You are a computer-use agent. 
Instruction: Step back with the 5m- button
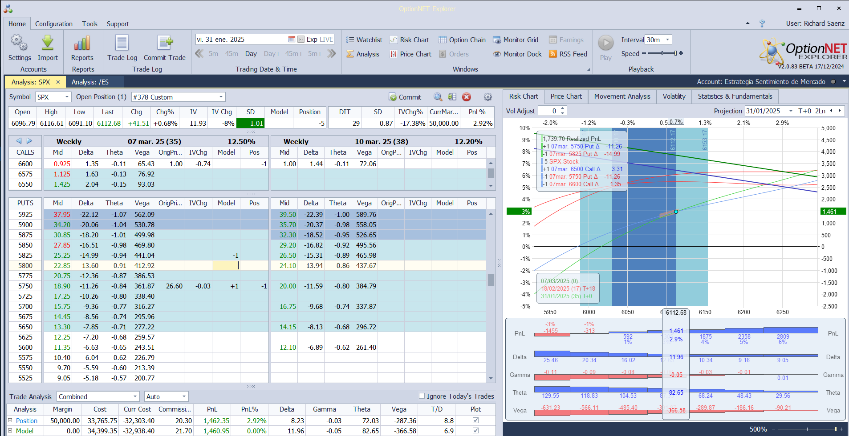[215, 54]
